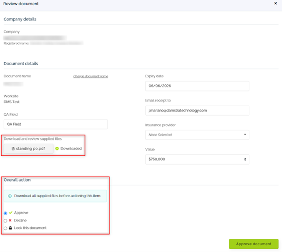Screen dimensions: 282x252
Task: Click the PDF file icon on standing po.pdf
Action: pos(13,148)
